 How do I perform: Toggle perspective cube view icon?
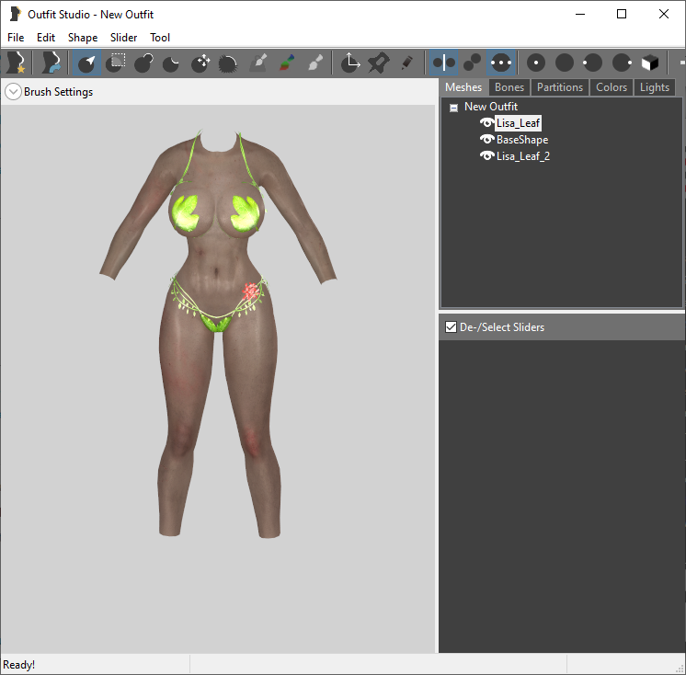coord(650,63)
